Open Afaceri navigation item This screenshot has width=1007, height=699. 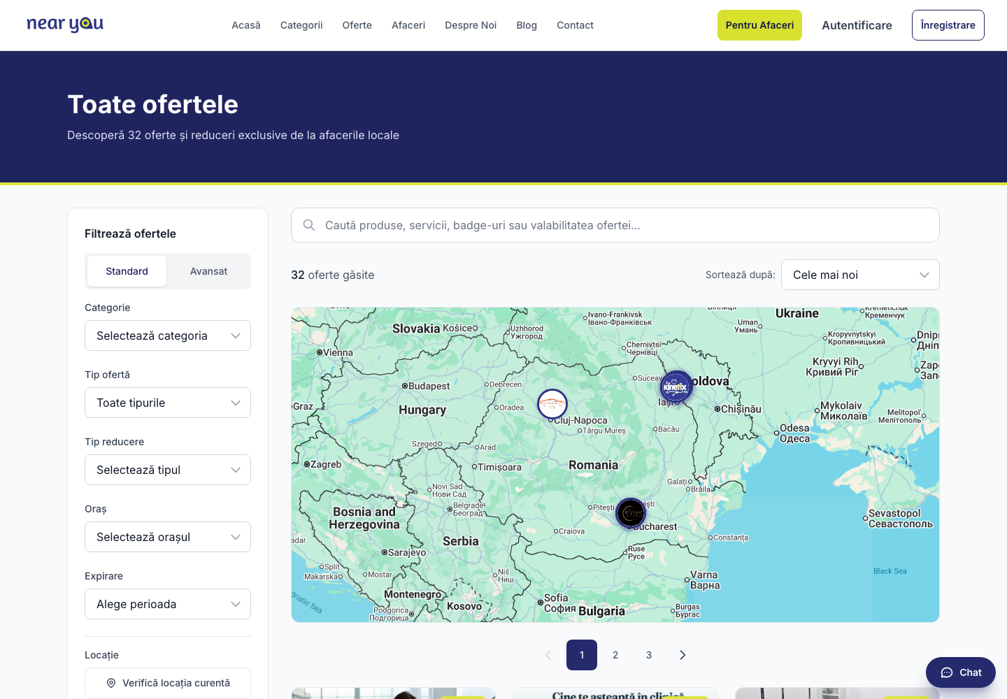pos(408,25)
